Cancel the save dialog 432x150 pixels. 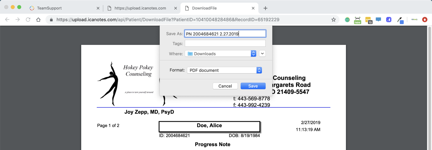225,86
